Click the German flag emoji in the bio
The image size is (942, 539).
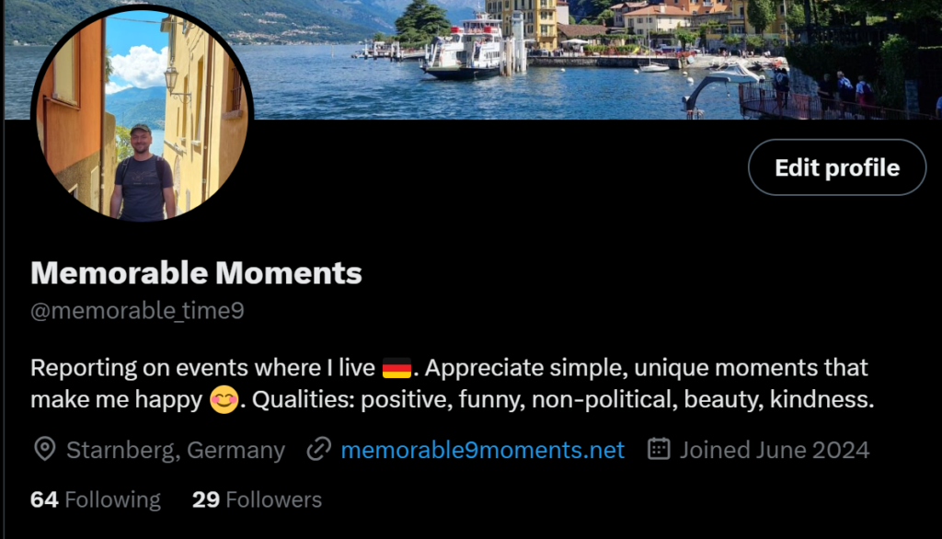[x=396, y=368]
